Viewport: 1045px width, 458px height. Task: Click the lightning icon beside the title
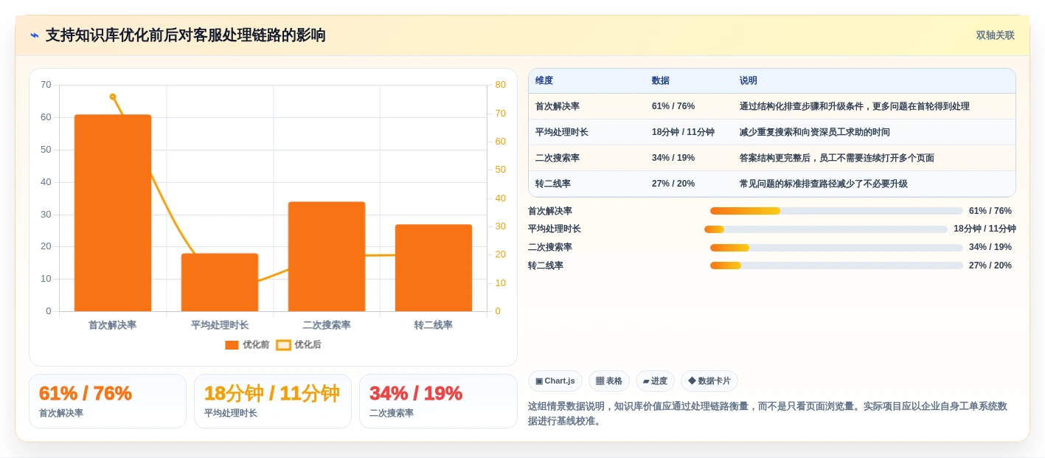(35, 35)
